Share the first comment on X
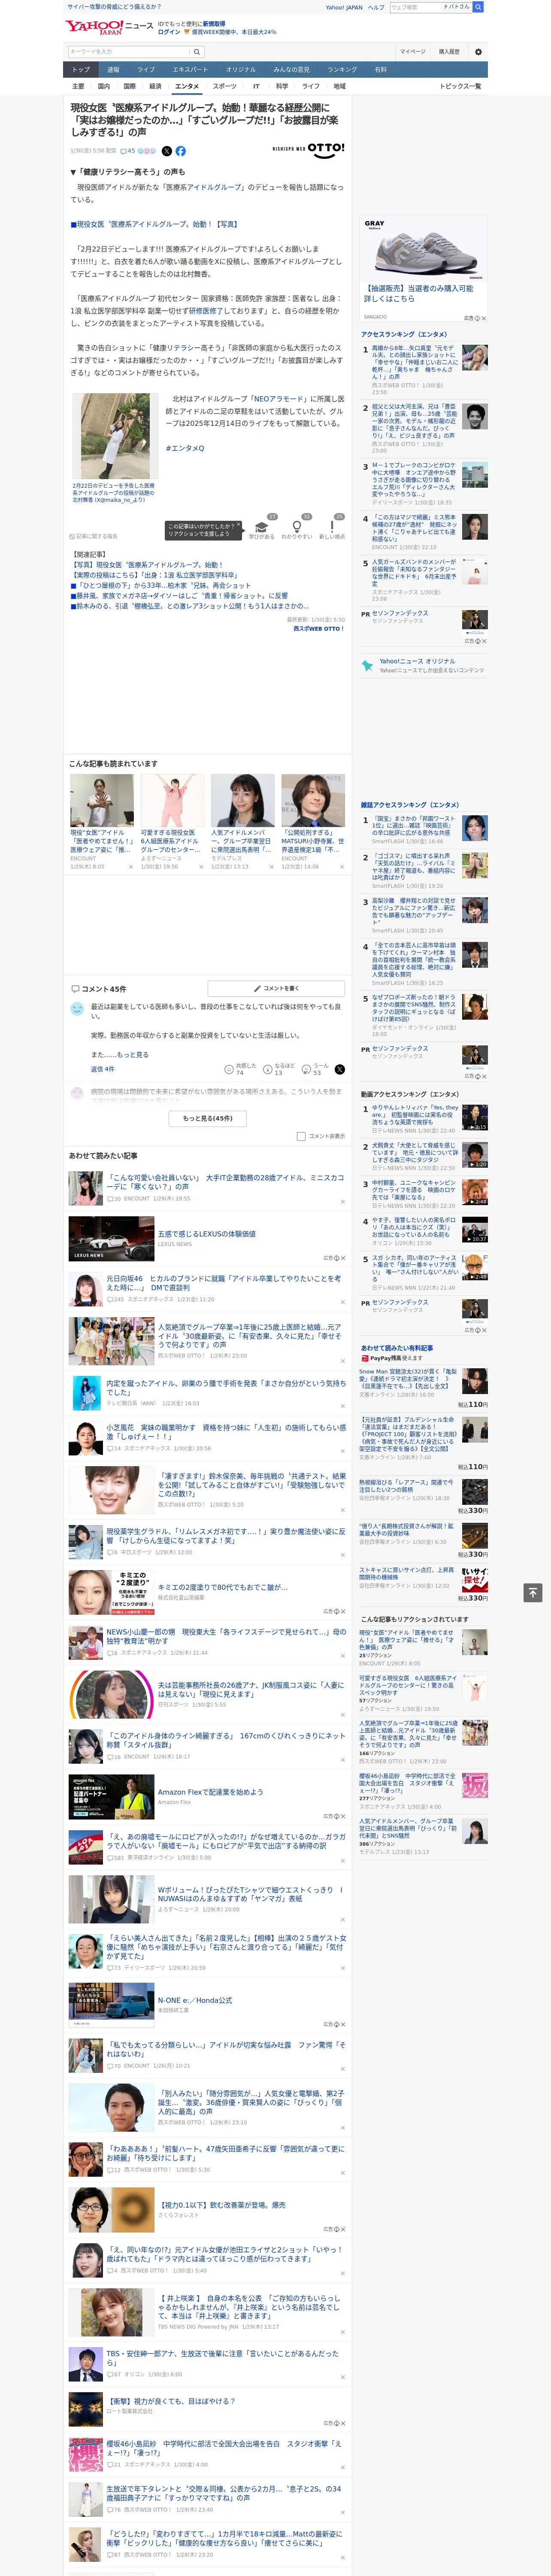Screen dimensions: 551x2576 [339, 1070]
